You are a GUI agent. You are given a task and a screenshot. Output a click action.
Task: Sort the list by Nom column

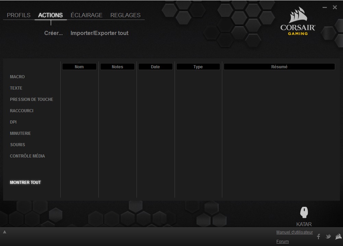[79, 67]
